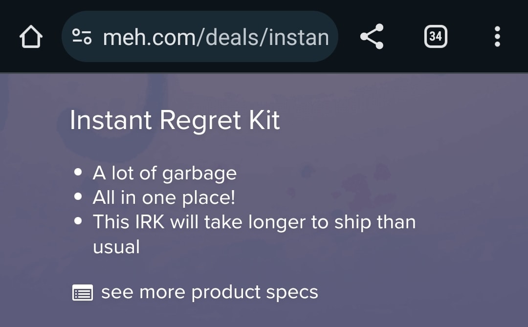Open the tab switcher showing 34 tabs
This screenshot has width=528, height=327.
[x=435, y=37]
